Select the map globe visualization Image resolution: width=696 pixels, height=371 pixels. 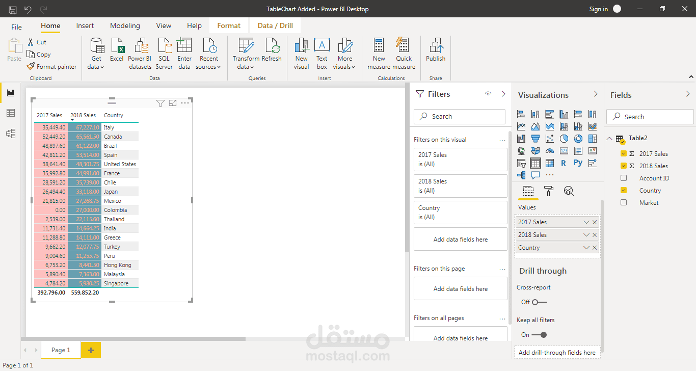tap(521, 151)
